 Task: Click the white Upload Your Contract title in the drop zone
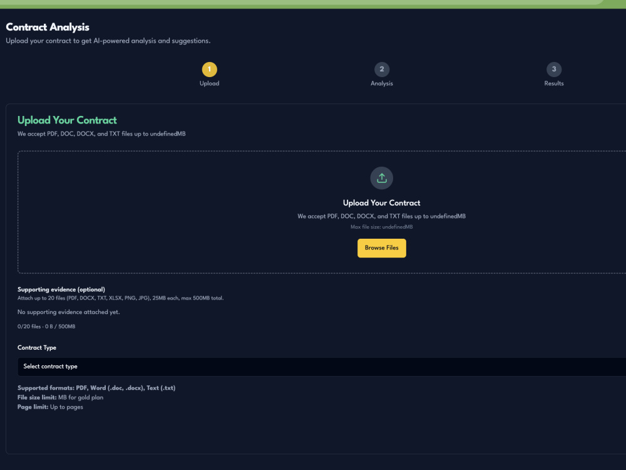pyautogui.click(x=382, y=203)
